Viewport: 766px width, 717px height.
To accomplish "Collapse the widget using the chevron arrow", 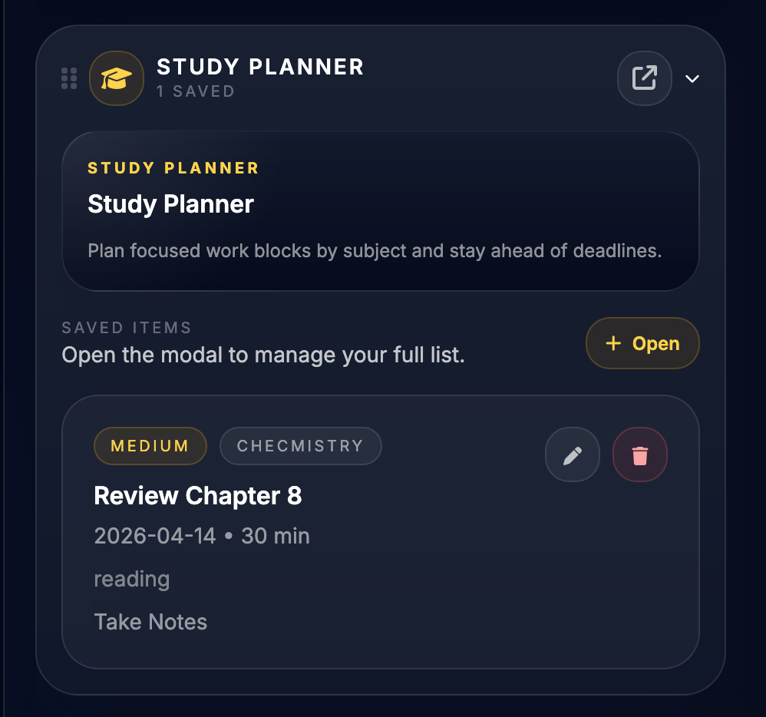I will [692, 78].
